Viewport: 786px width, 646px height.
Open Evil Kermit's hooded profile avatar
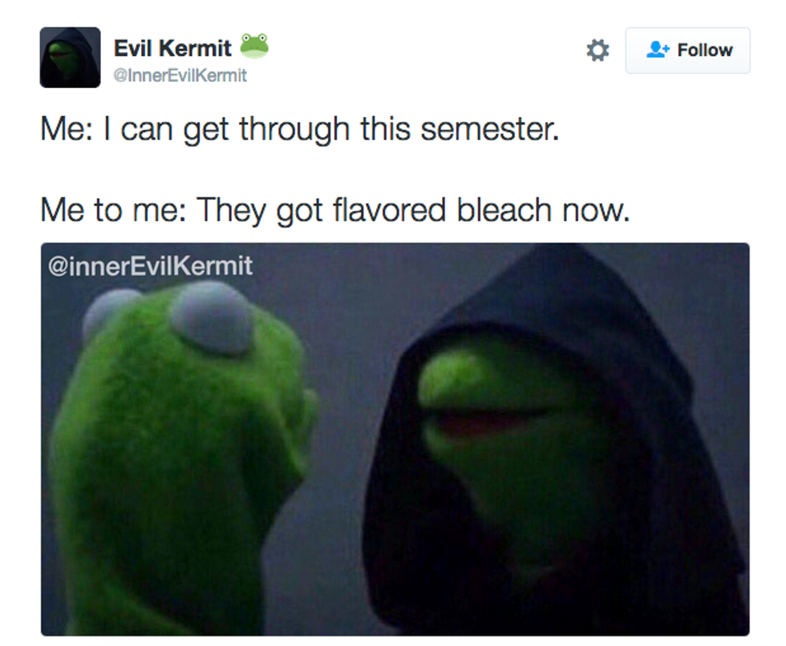(71, 58)
